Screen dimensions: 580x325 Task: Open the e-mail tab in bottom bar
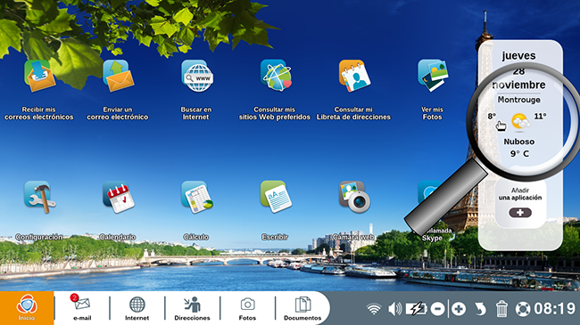(x=82, y=308)
